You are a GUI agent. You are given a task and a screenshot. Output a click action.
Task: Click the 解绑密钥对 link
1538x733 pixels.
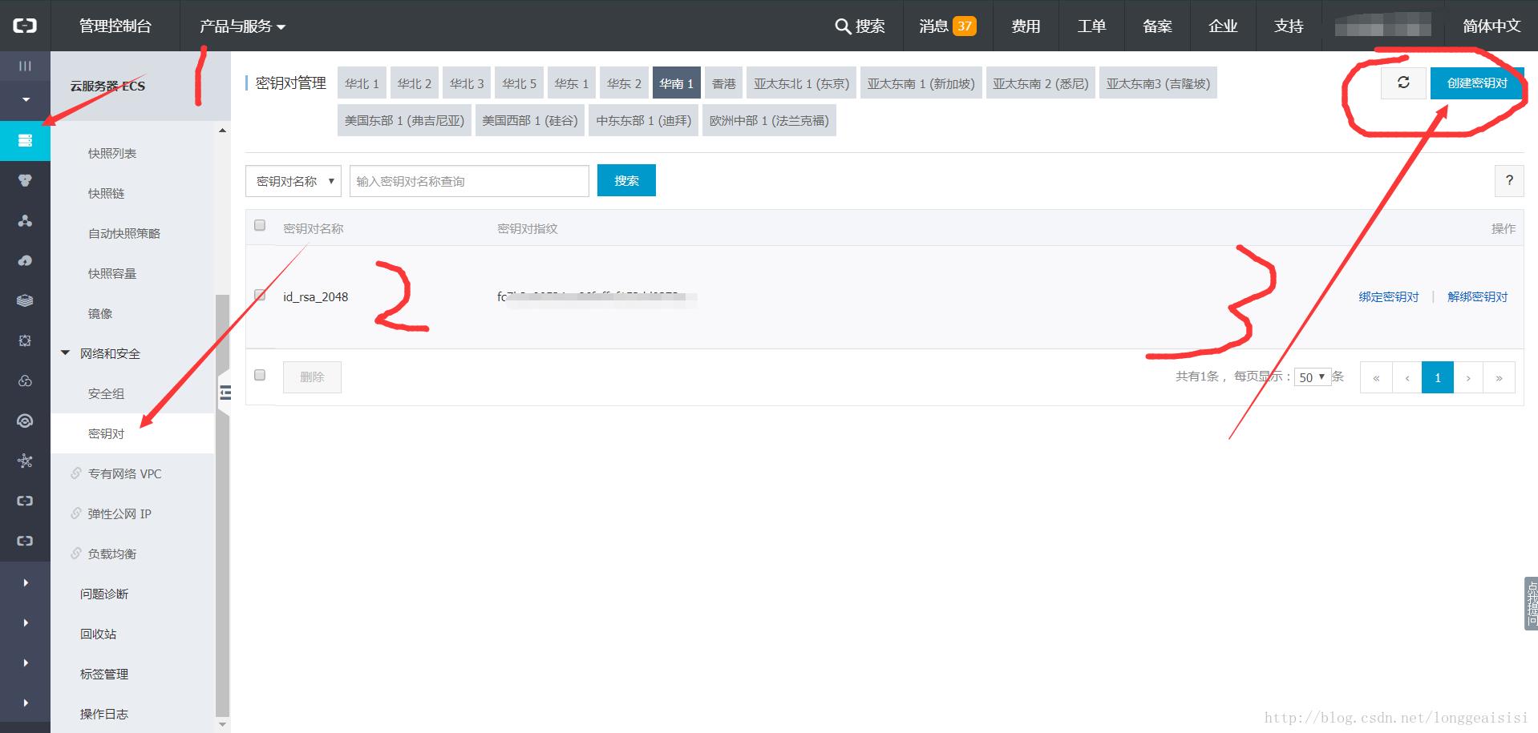coord(1477,296)
